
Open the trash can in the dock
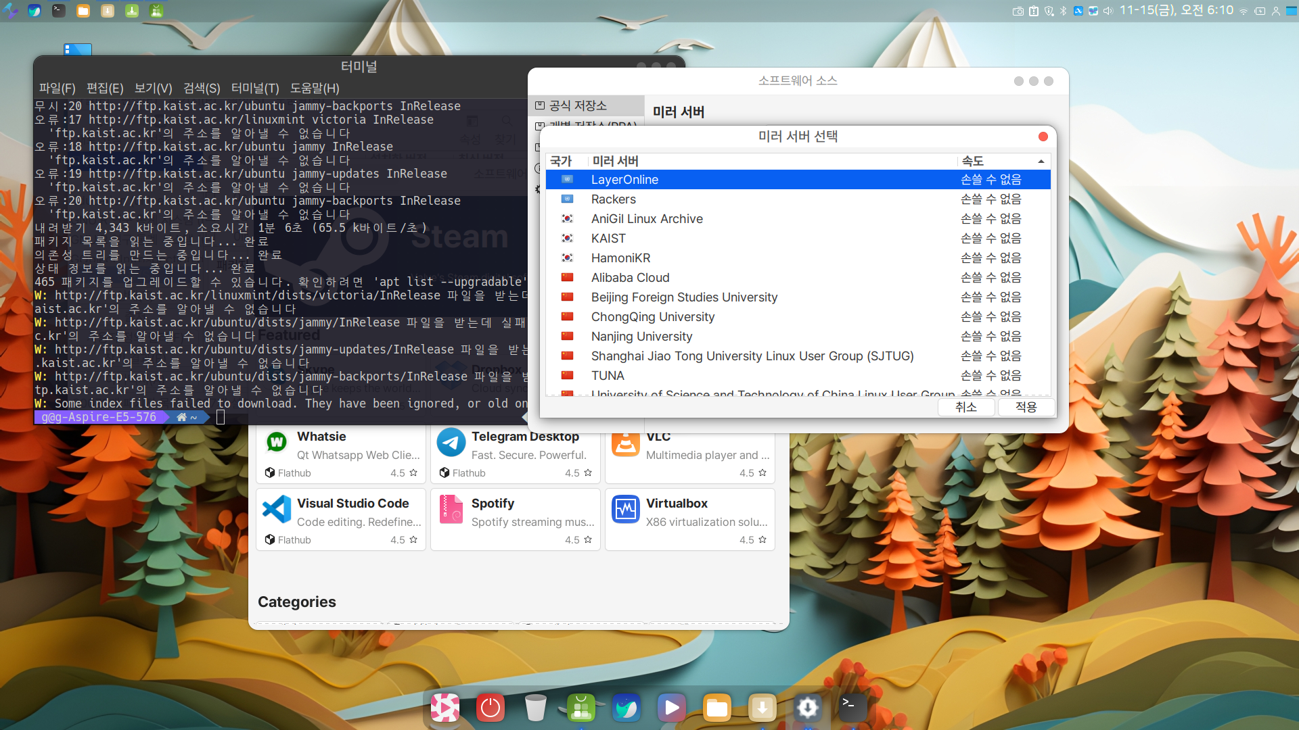point(536,708)
